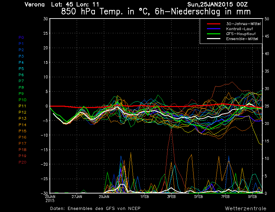Click the Wetterzentrale credit text
This screenshot has width=275, height=212.
(x=245, y=208)
